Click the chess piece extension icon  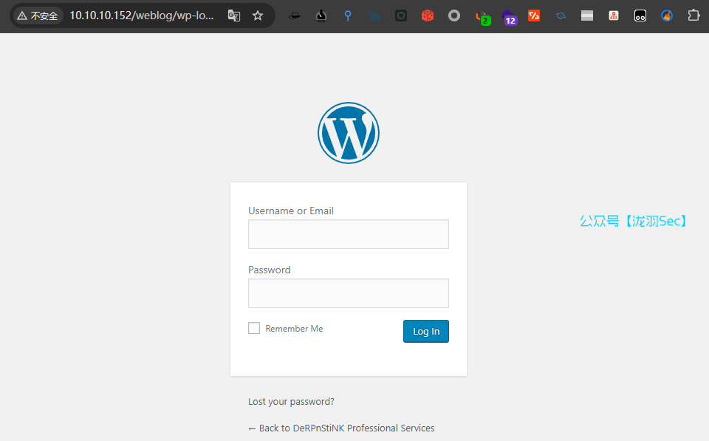[x=321, y=16]
